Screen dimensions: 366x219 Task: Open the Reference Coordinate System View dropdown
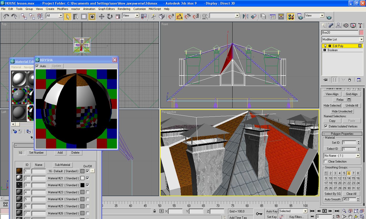(x=131, y=16)
